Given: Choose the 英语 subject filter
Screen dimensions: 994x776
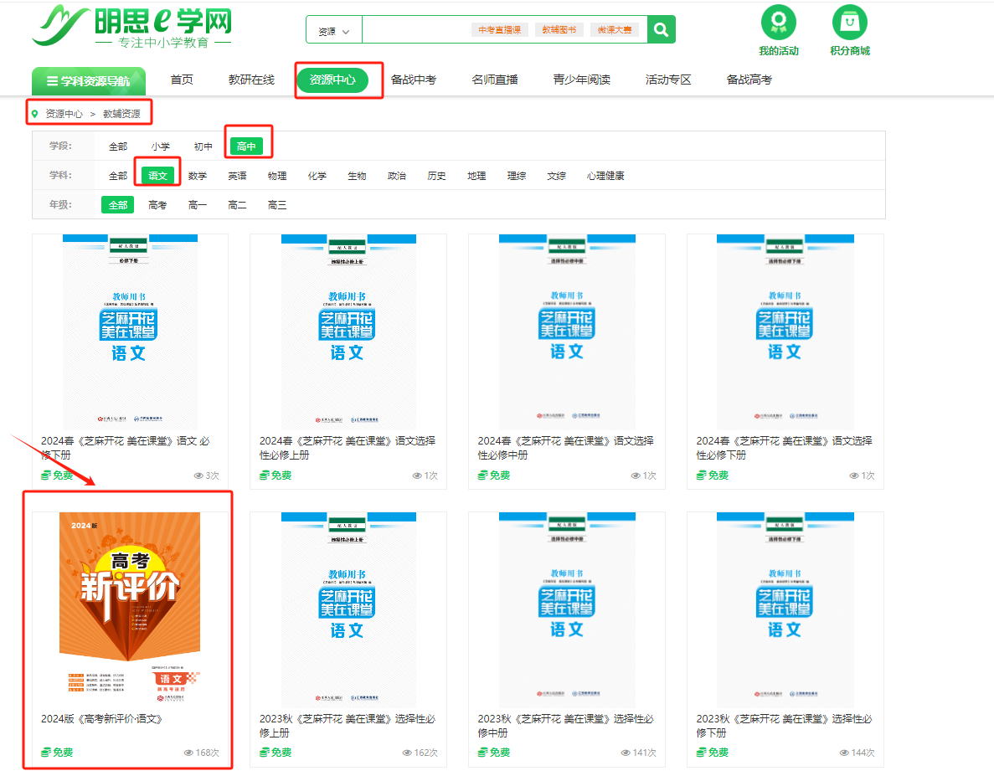Looking at the screenshot, I should 238,176.
